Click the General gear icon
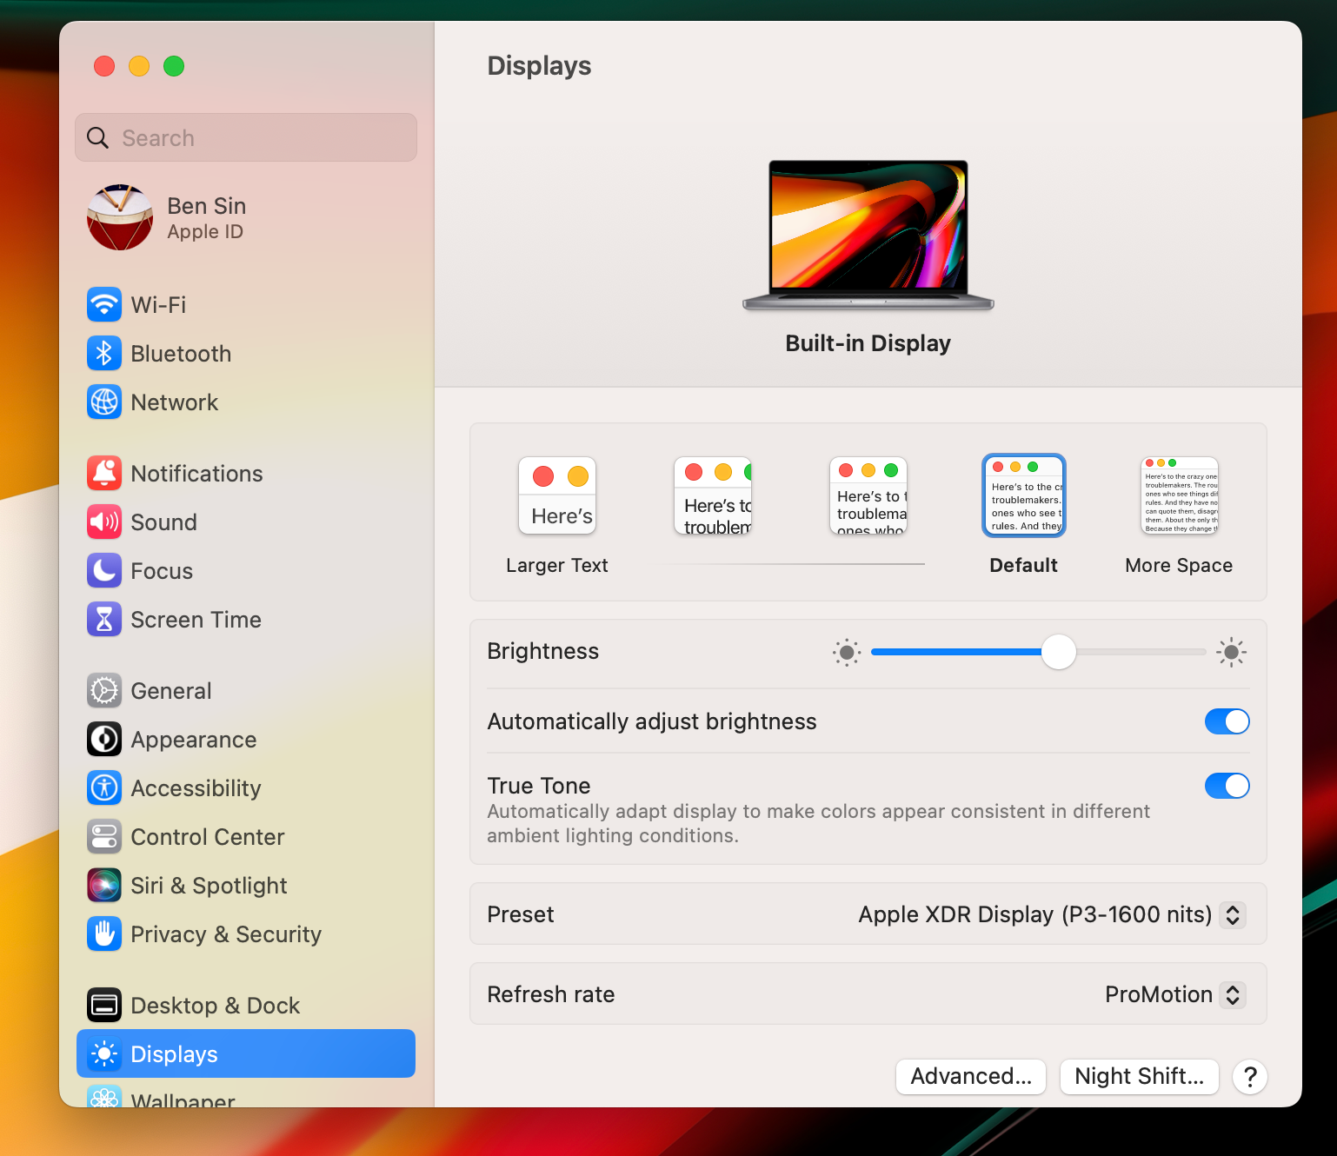 (104, 690)
